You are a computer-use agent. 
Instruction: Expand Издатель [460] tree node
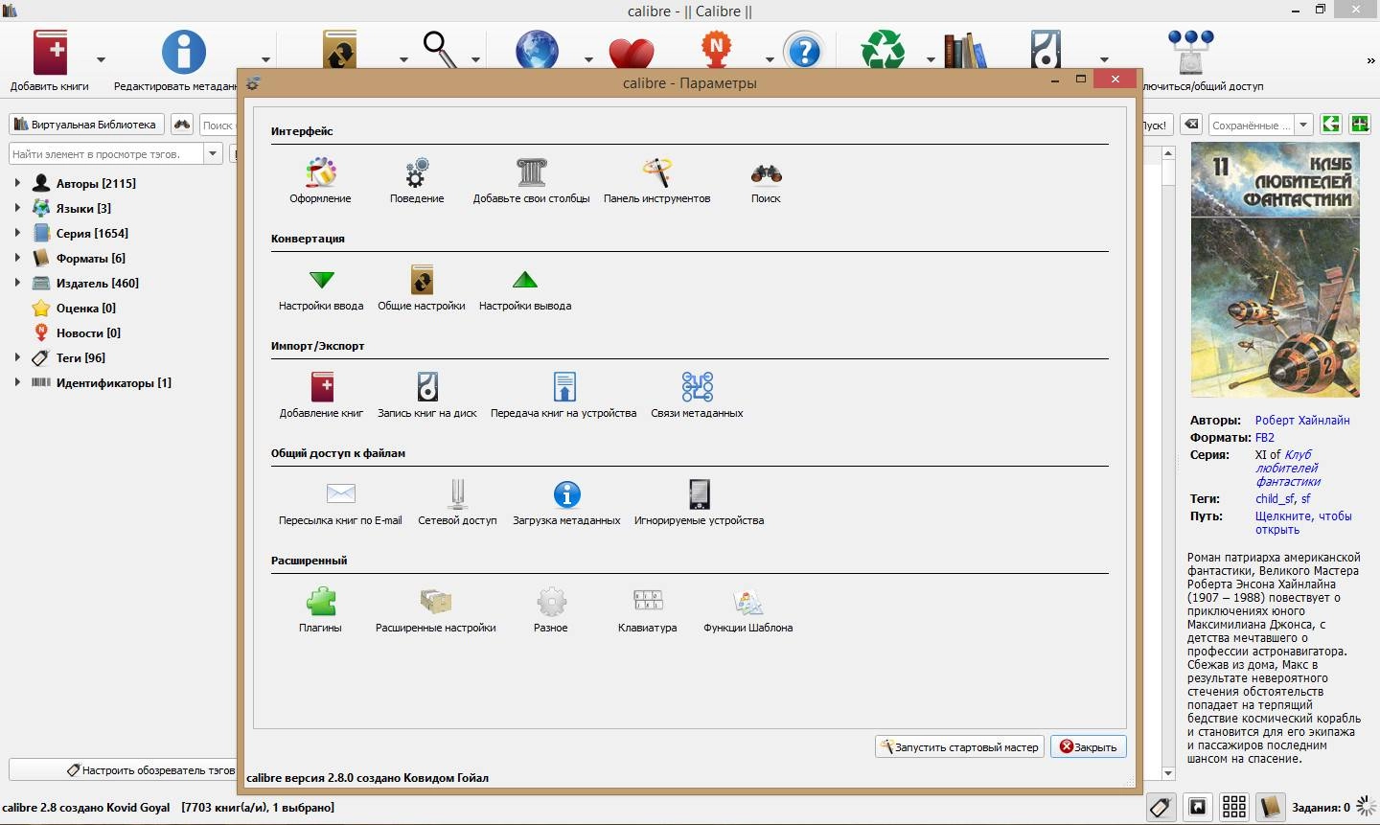tap(17, 283)
